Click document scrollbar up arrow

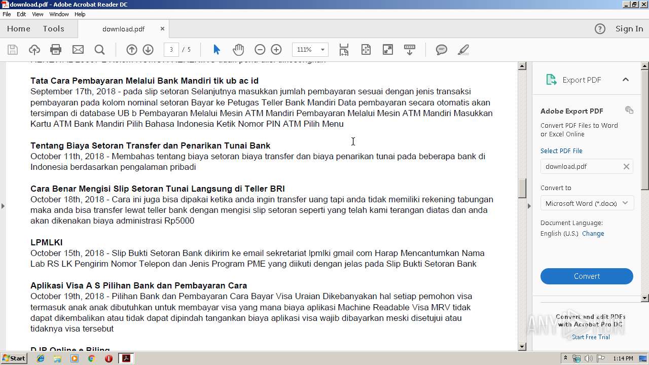522,66
